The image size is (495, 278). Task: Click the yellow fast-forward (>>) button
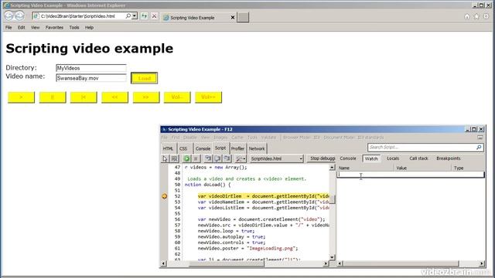146,97
